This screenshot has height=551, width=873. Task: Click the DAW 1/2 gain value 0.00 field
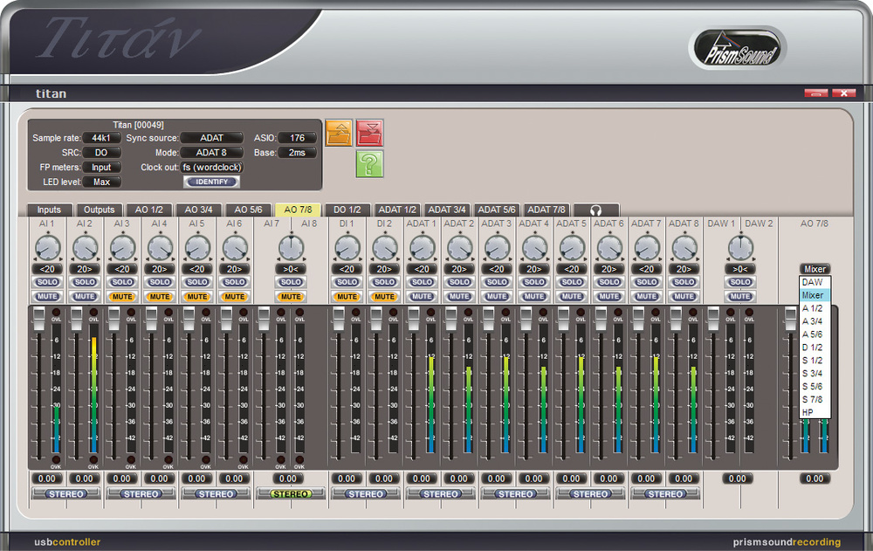(737, 479)
